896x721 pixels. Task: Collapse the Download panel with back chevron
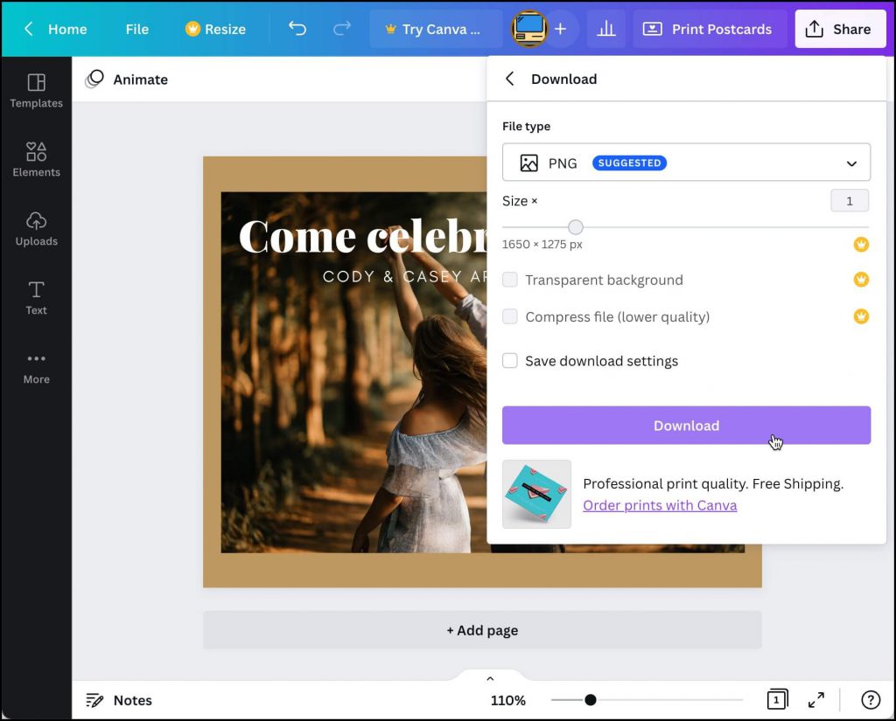(509, 78)
